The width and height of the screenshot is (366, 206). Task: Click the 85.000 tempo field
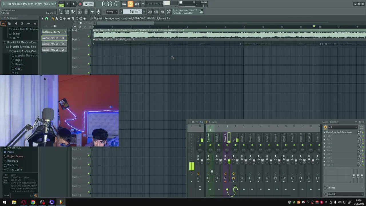tap(89, 4)
